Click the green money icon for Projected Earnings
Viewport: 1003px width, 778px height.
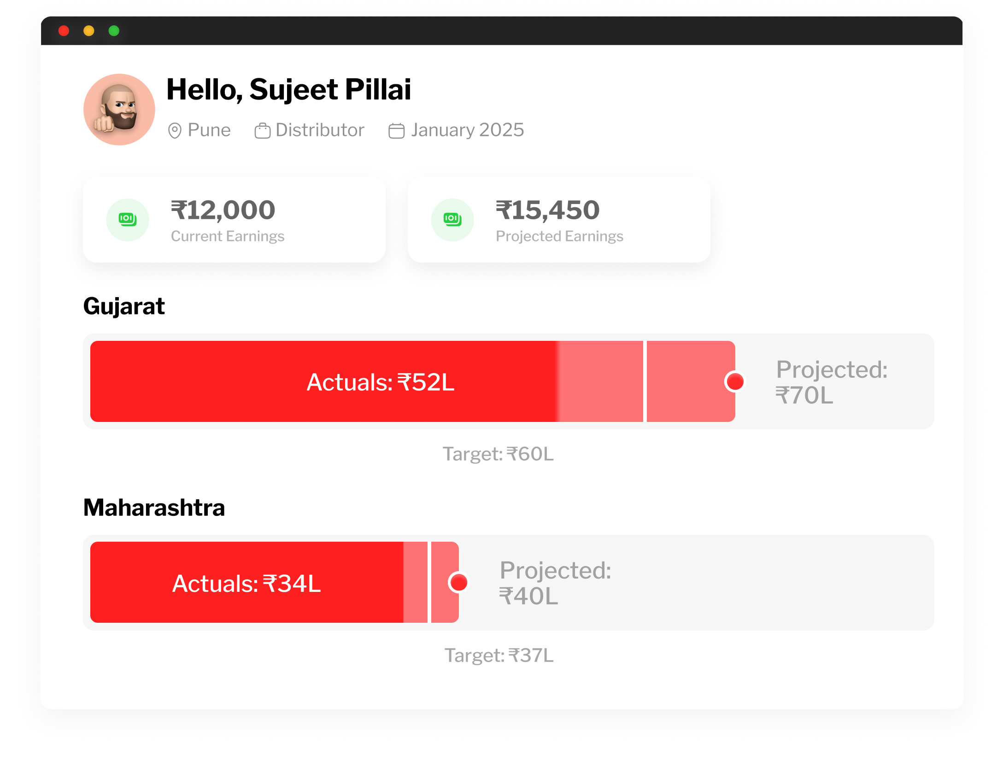[x=452, y=220]
